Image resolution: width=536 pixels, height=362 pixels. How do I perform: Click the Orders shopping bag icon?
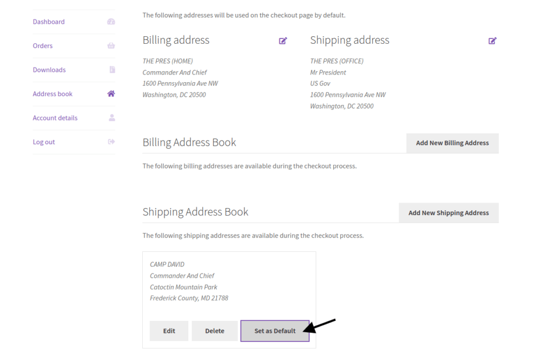[111, 45]
